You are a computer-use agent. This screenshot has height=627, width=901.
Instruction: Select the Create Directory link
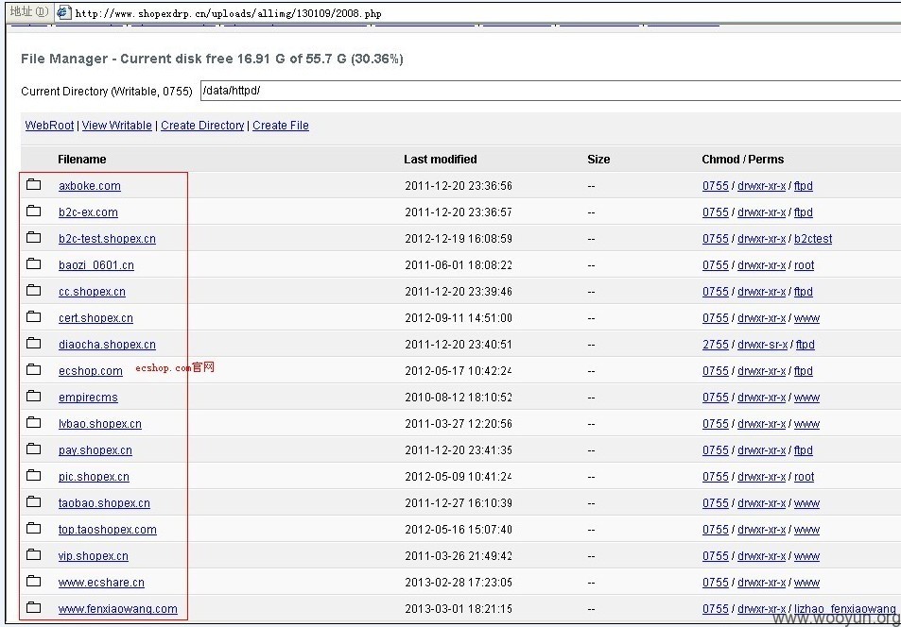coord(202,126)
